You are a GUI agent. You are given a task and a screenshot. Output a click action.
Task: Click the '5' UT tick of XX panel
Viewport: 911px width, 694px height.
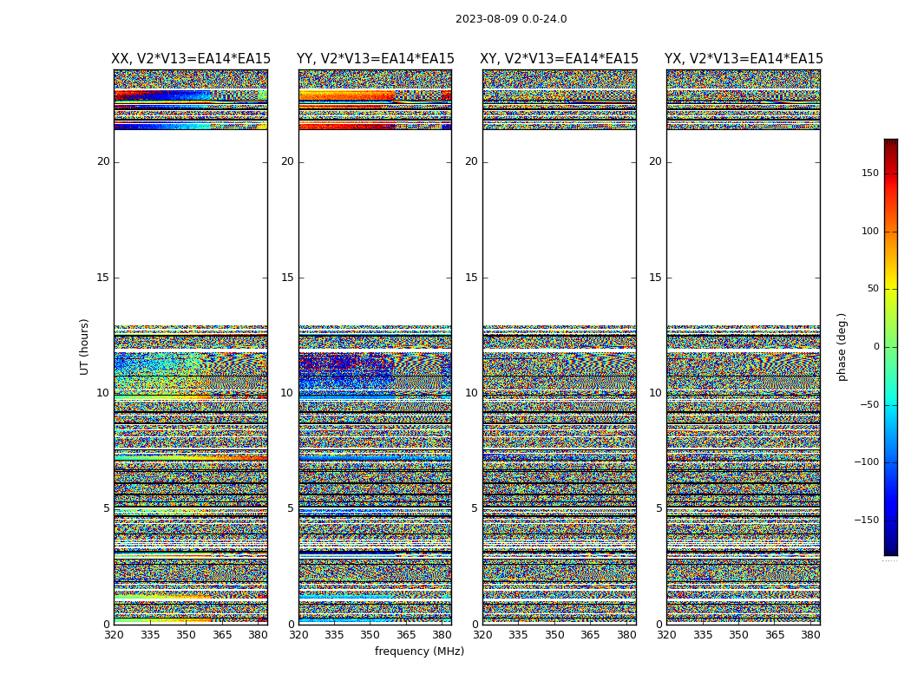coord(107,508)
